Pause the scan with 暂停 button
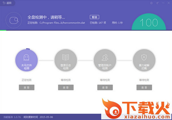The height and width of the screenshot is (120, 172). point(94,17)
